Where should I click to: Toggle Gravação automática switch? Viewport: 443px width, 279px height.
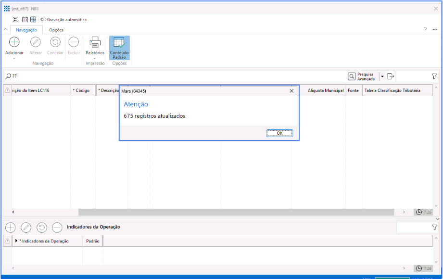point(43,20)
